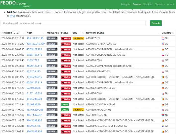Click the Russian flag for 80.85.156.116
Image resolution: width=176 pixels, height=134 pixels.
coord(163,55)
